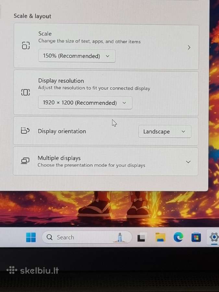The height and width of the screenshot is (292, 219).
Task: Click the Display orientation icon
Action: (x=25, y=130)
